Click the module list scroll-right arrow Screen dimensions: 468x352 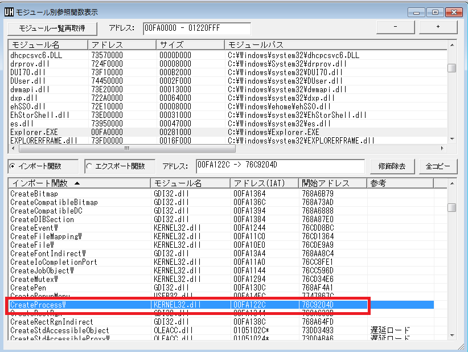click(x=442, y=149)
